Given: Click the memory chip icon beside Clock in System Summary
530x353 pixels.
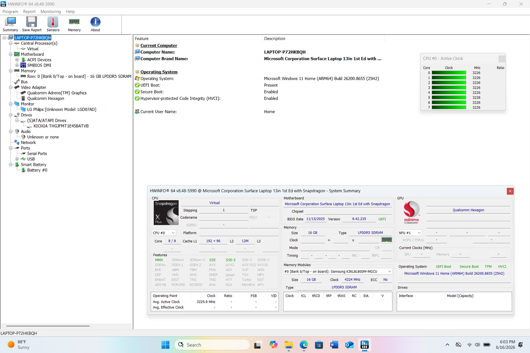Looking at the screenshot, I should tap(387, 240).
